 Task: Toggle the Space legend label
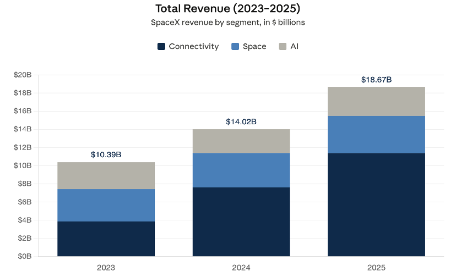(254, 47)
